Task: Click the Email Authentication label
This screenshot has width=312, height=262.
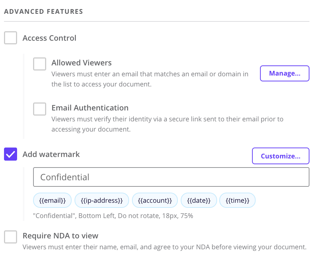Action: [90, 108]
